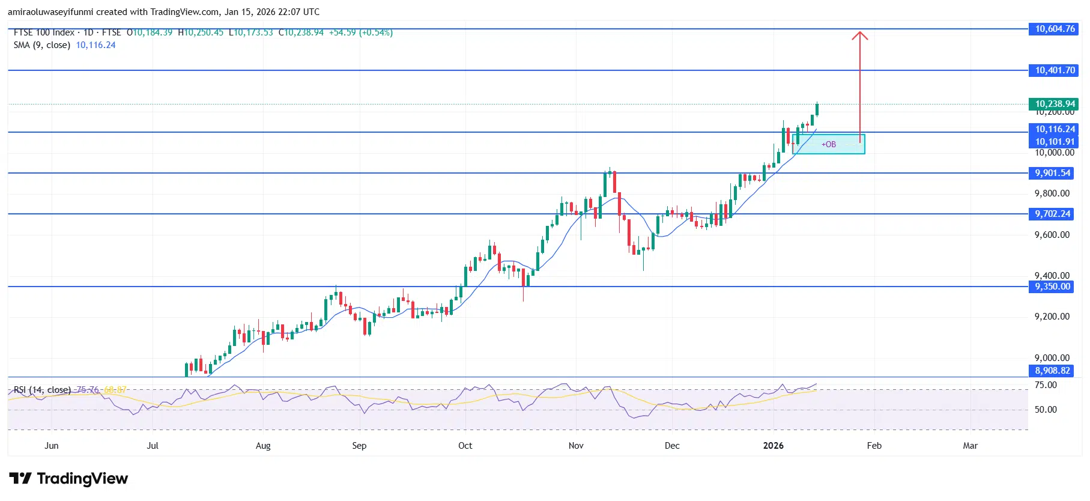This screenshot has height=501, width=1090.
Task: Click the 9,200.00 price axis tick
Action: 1052,317
